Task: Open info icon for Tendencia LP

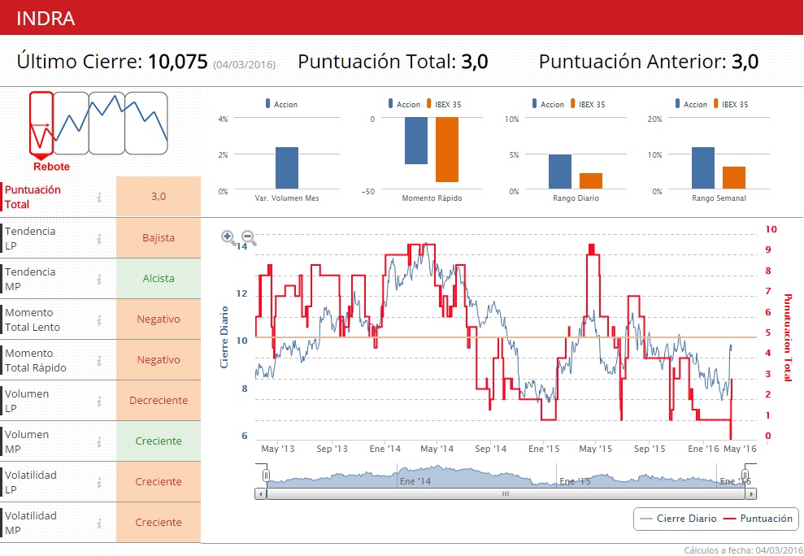Action: [x=99, y=238]
